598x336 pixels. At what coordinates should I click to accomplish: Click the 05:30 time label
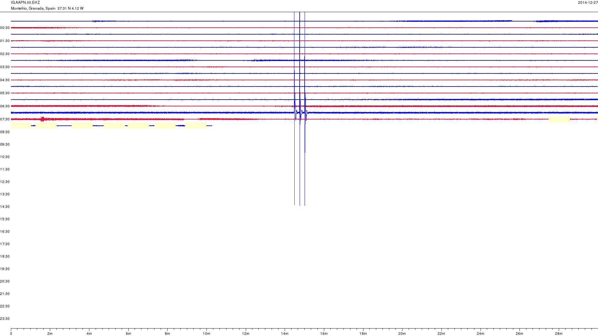5,93
